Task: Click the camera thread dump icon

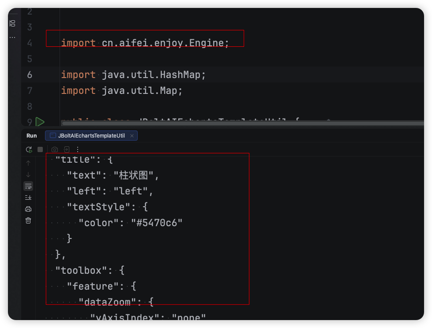Action: coord(55,149)
